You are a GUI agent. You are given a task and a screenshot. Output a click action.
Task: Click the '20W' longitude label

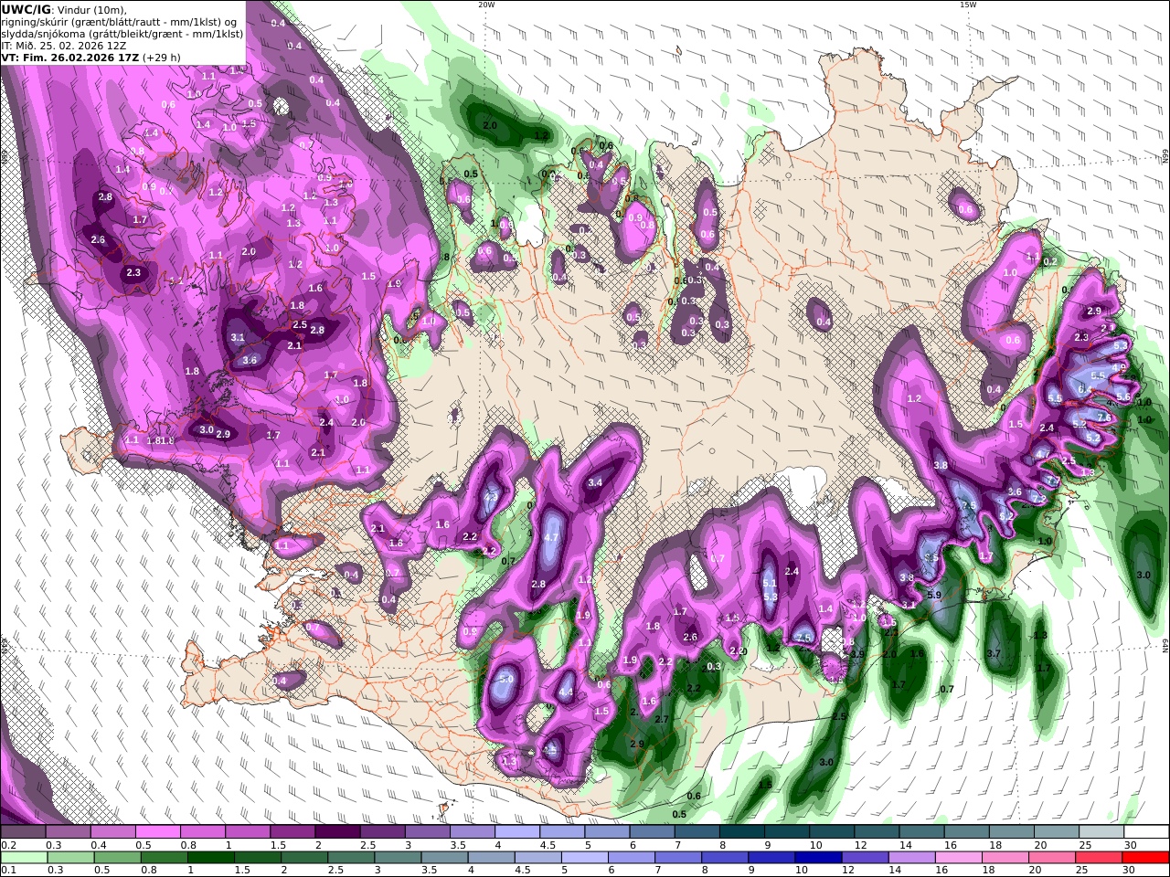click(486, 5)
